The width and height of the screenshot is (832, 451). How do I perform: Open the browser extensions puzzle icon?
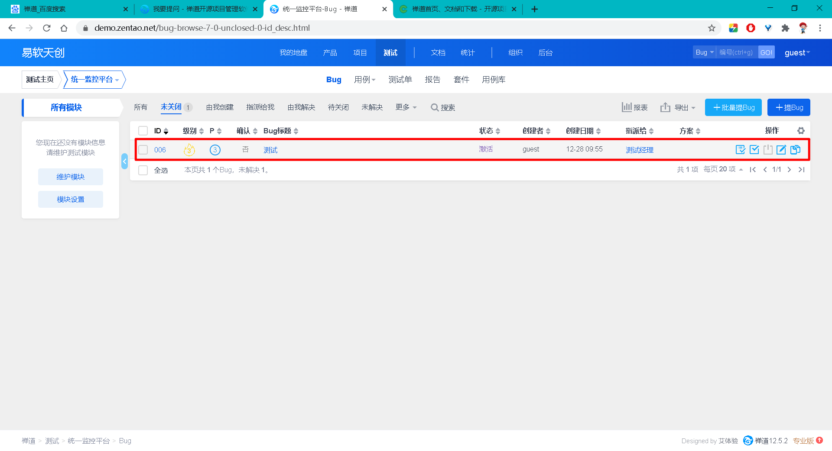785,28
